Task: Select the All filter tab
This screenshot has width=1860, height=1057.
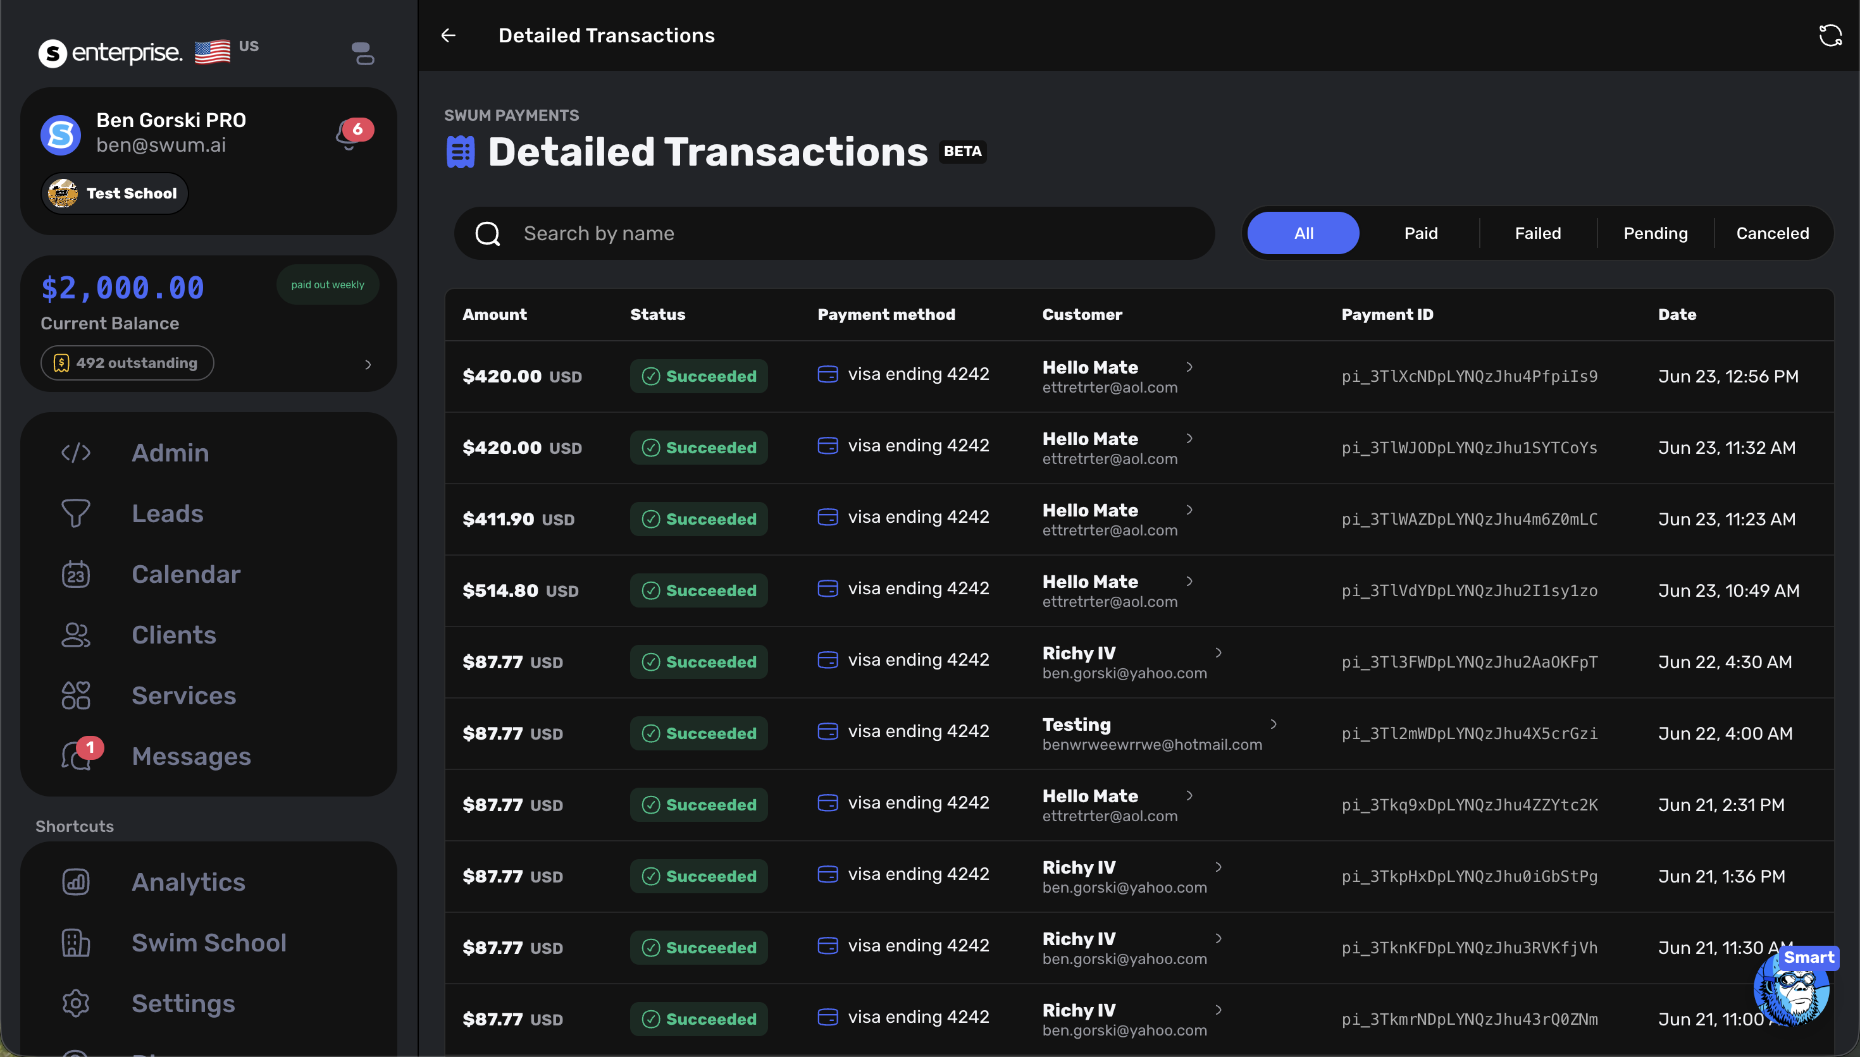Action: [x=1303, y=233]
